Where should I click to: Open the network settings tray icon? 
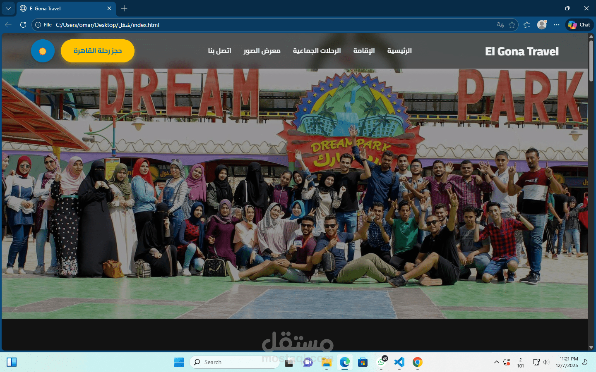click(536, 362)
